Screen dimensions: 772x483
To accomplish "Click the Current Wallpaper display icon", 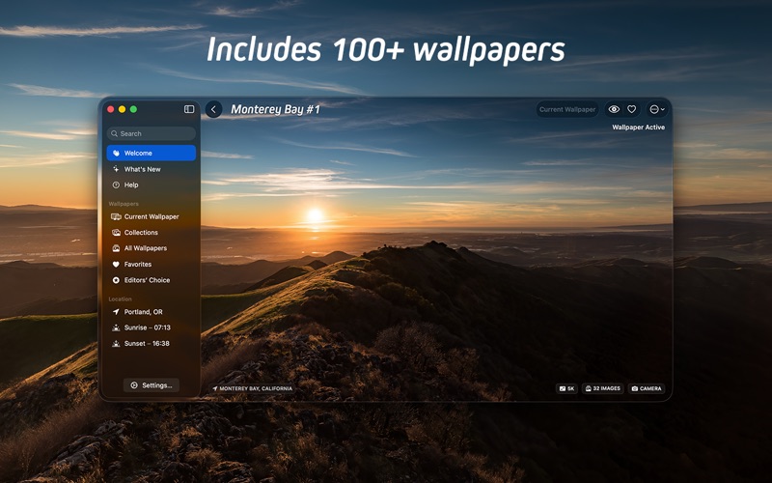I will tap(116, 216).
